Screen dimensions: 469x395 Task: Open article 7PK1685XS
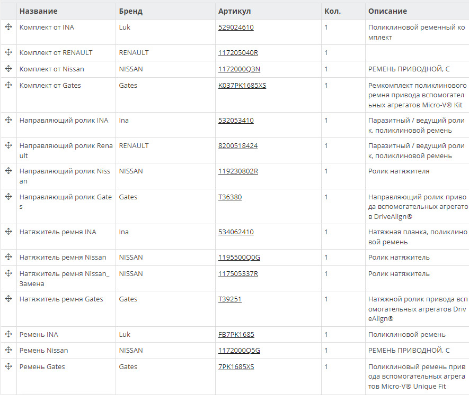click(236, 367)
